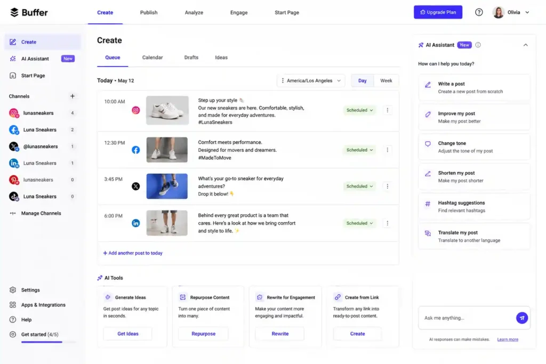
Task: Open AI Assistant in left sidebar
Action: [43, 59]
